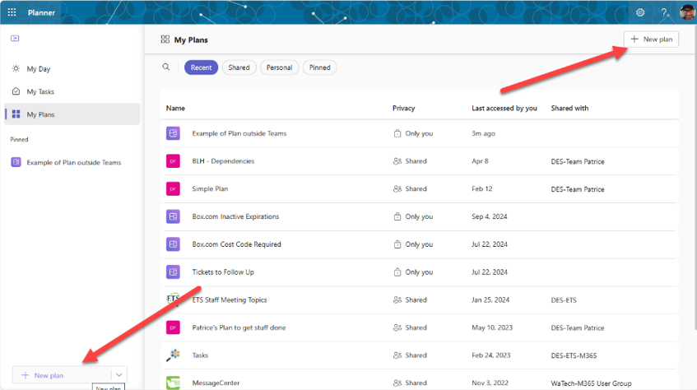Click Example of Plan outside Teams list icon
The width and height of the screenshot is (697, 390).
174,133
